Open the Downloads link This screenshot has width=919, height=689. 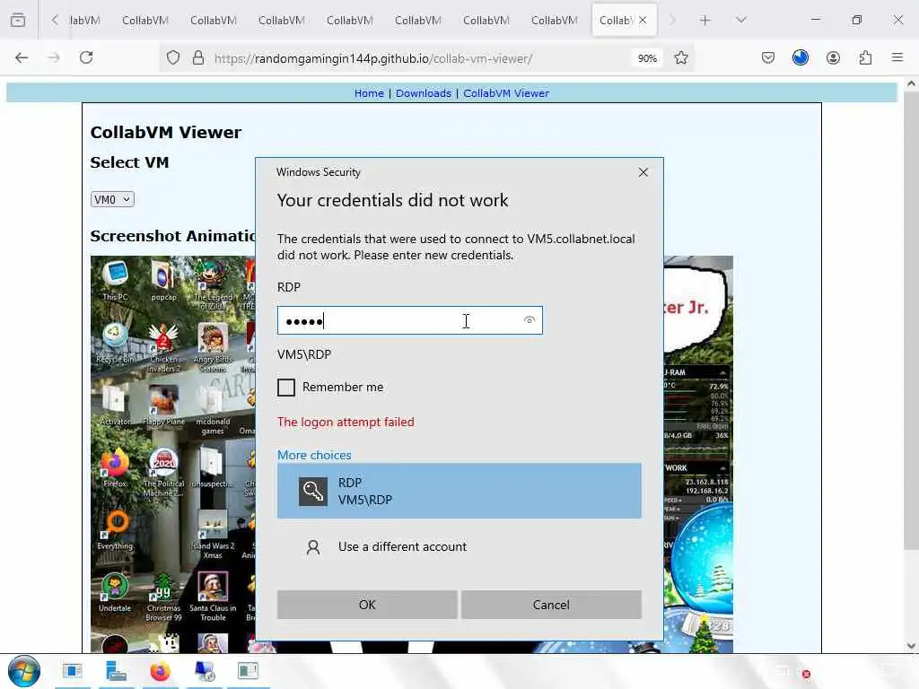[x=424, y=93]
